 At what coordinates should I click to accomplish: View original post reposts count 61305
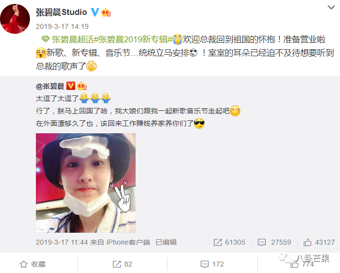click(x=229, y=242)
